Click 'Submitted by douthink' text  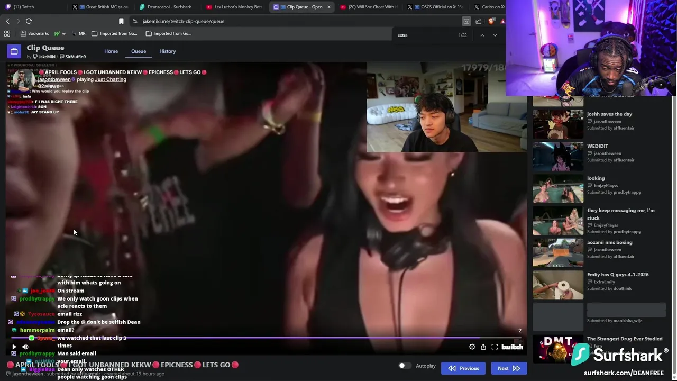coord(609,288)
